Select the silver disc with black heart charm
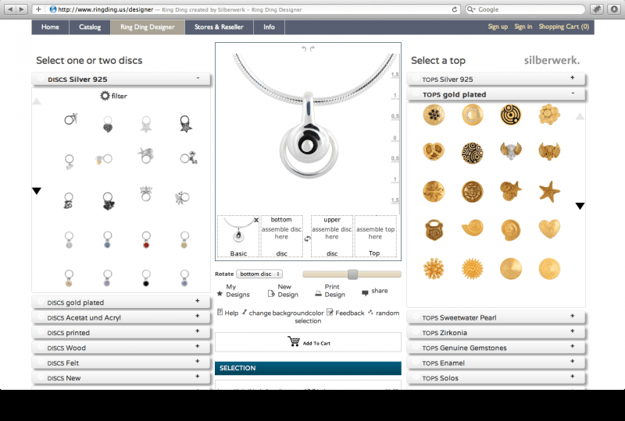This screenshot has width=625, height=421. coord(108,125)
